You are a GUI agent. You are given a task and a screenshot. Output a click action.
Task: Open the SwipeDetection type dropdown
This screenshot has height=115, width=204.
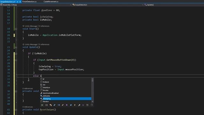coord(142,5)
